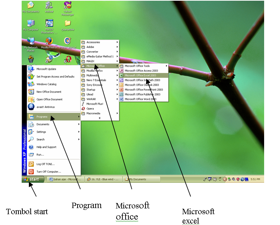This screenshot has width=280, height=225.
Task: Click the Publisher 2003 icon in submenu
Action: tap(122, 94)
